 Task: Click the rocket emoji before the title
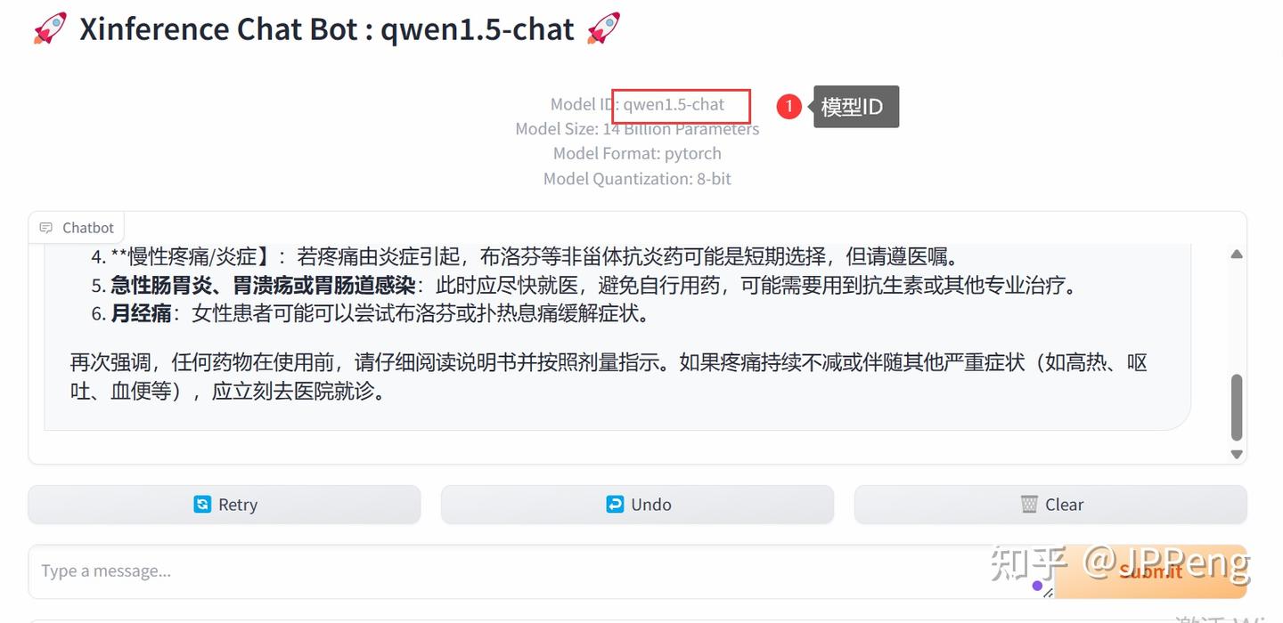tap(50, 28)
